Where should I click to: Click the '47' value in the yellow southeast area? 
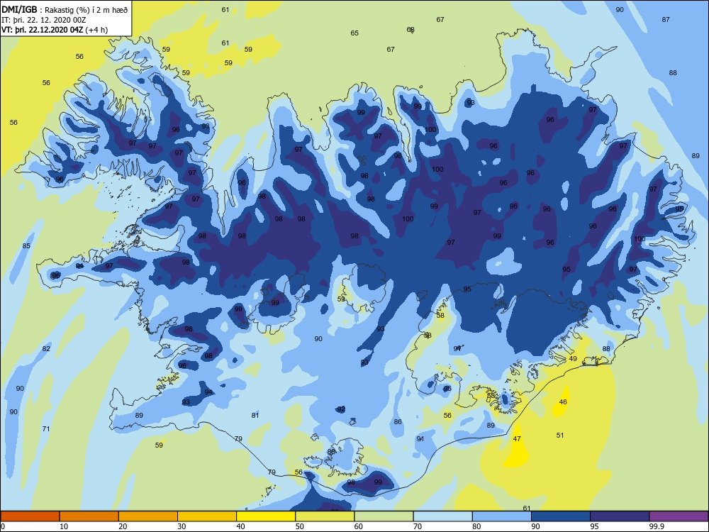pyautogui.click(x=517, y=439)
